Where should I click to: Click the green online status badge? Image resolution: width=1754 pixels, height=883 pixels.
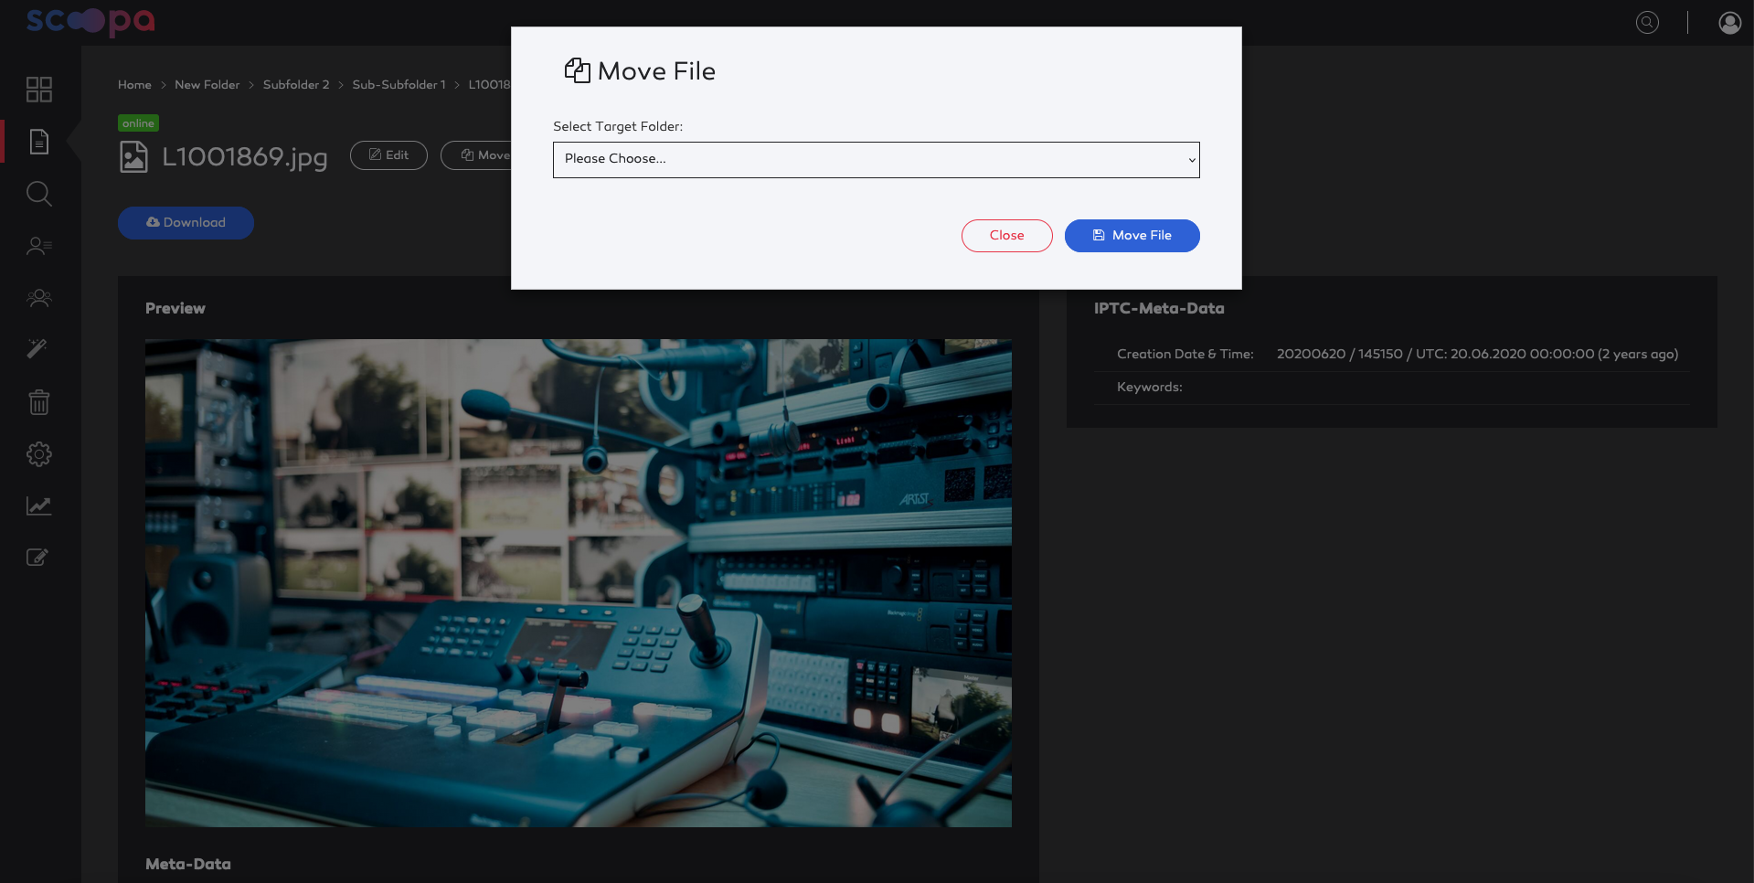138,123
